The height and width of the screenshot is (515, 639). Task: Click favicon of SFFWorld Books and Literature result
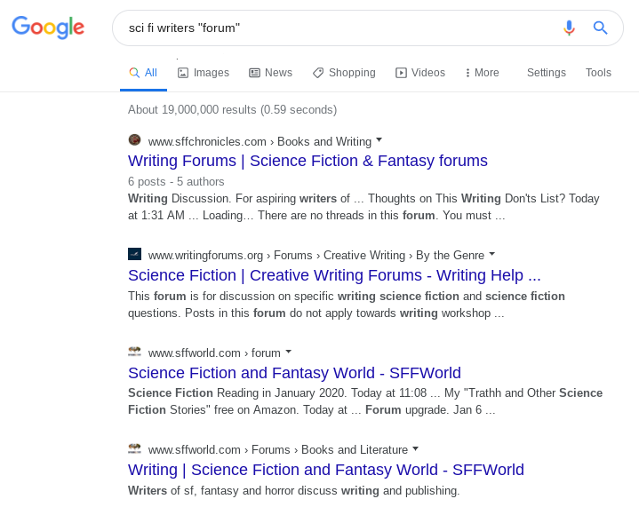tap(135, 449)
